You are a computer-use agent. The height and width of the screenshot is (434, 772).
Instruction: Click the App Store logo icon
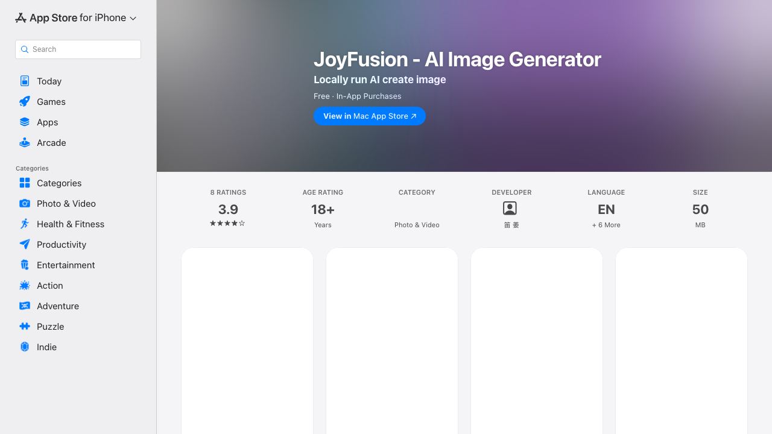click(x=21, y=18)
